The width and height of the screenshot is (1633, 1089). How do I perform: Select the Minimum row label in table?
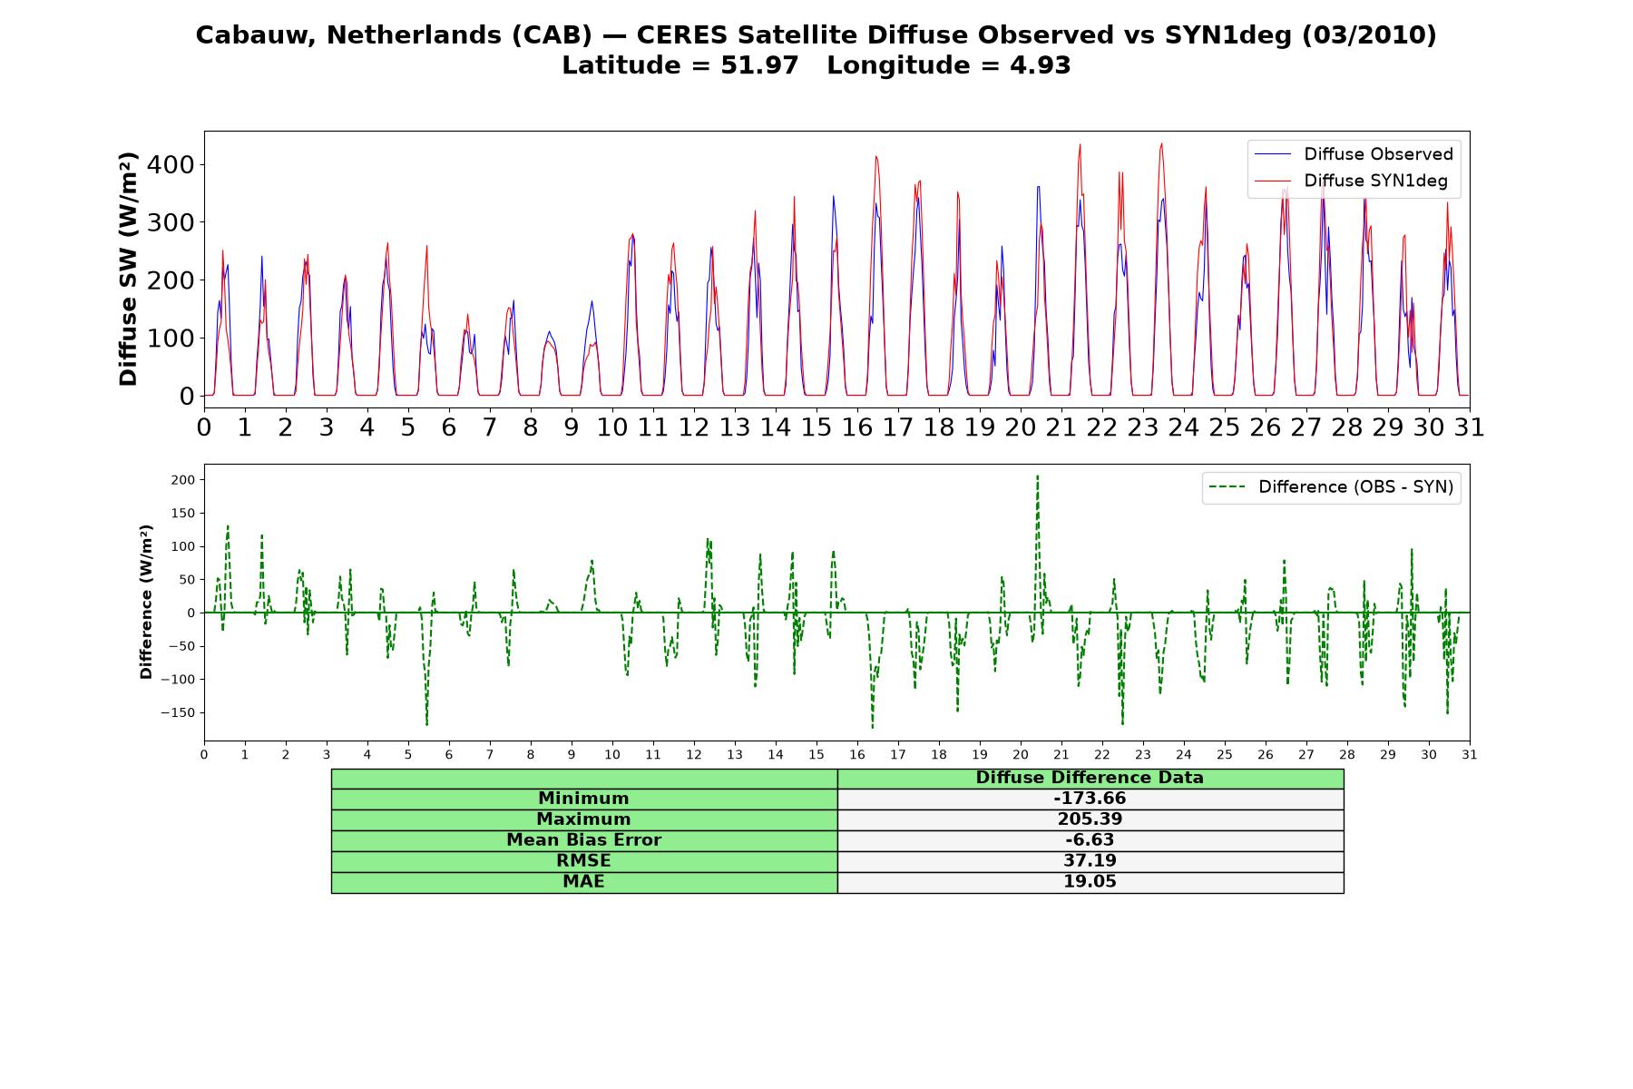click(x=584, y=799)
